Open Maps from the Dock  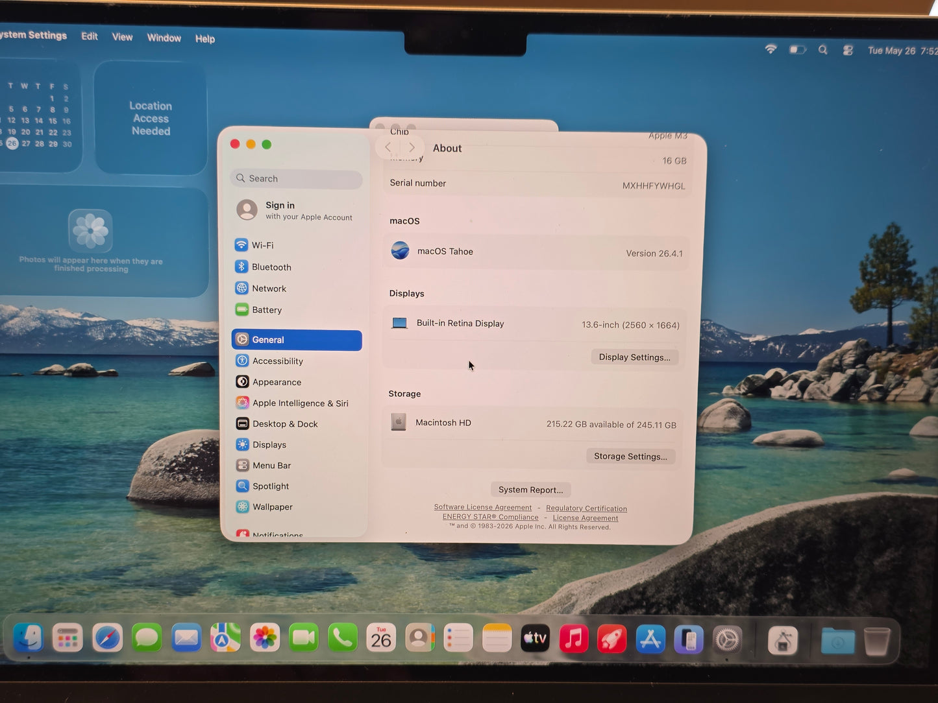coord(225,639)
